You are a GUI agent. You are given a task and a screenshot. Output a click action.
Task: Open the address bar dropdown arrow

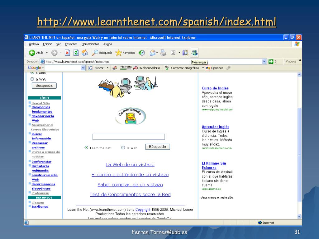[x=264, y=61]
